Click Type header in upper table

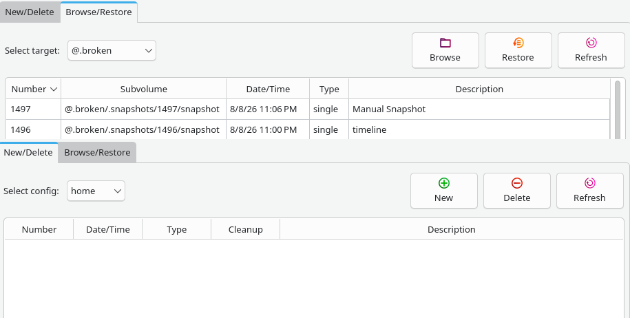329,89
